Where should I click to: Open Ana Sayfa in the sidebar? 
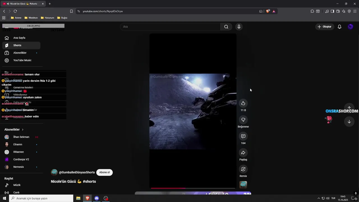click(x=21, y=38)
